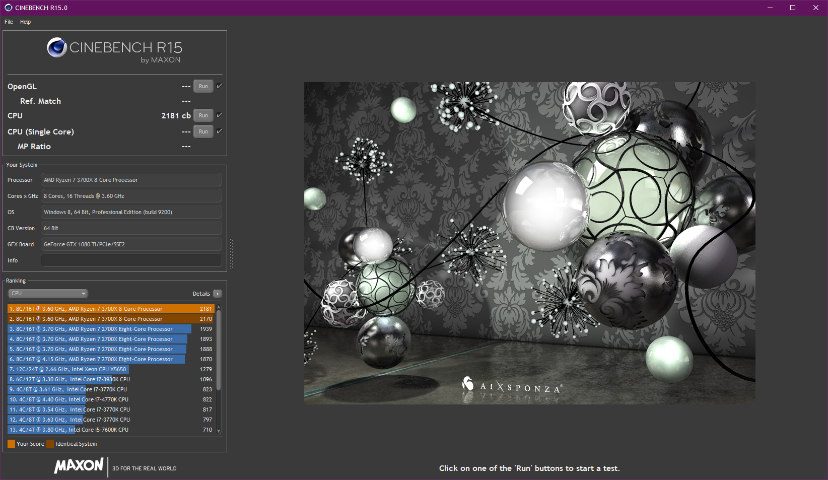Select rank 4 Ryzen 7 2700X 1893

(111, 339)
